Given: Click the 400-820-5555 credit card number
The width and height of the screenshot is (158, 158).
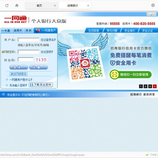Looking at the screenshot, I should 144,24.
